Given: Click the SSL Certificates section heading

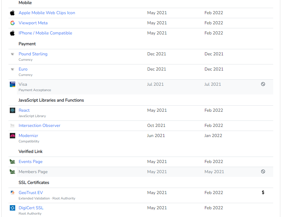Looking at the screenshot, I should [x=34, y=183].
